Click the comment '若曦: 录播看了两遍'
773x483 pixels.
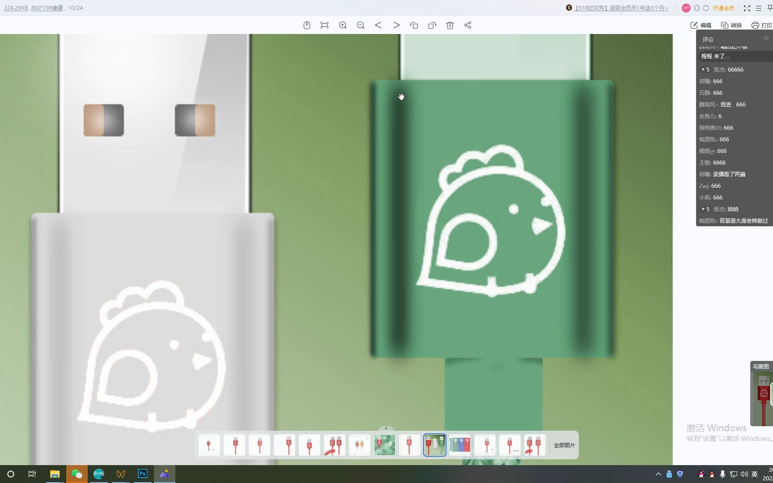722,174
